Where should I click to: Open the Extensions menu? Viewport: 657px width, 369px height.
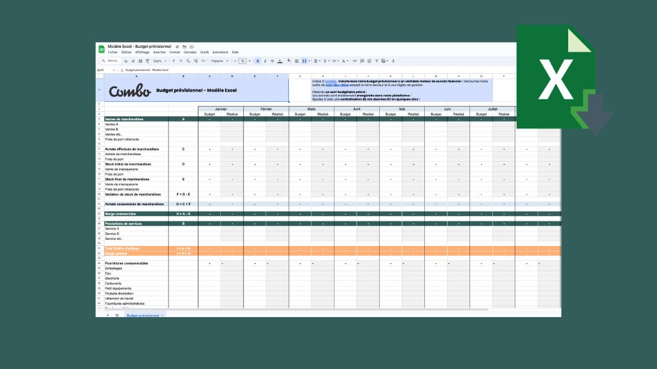click(220, 53)
